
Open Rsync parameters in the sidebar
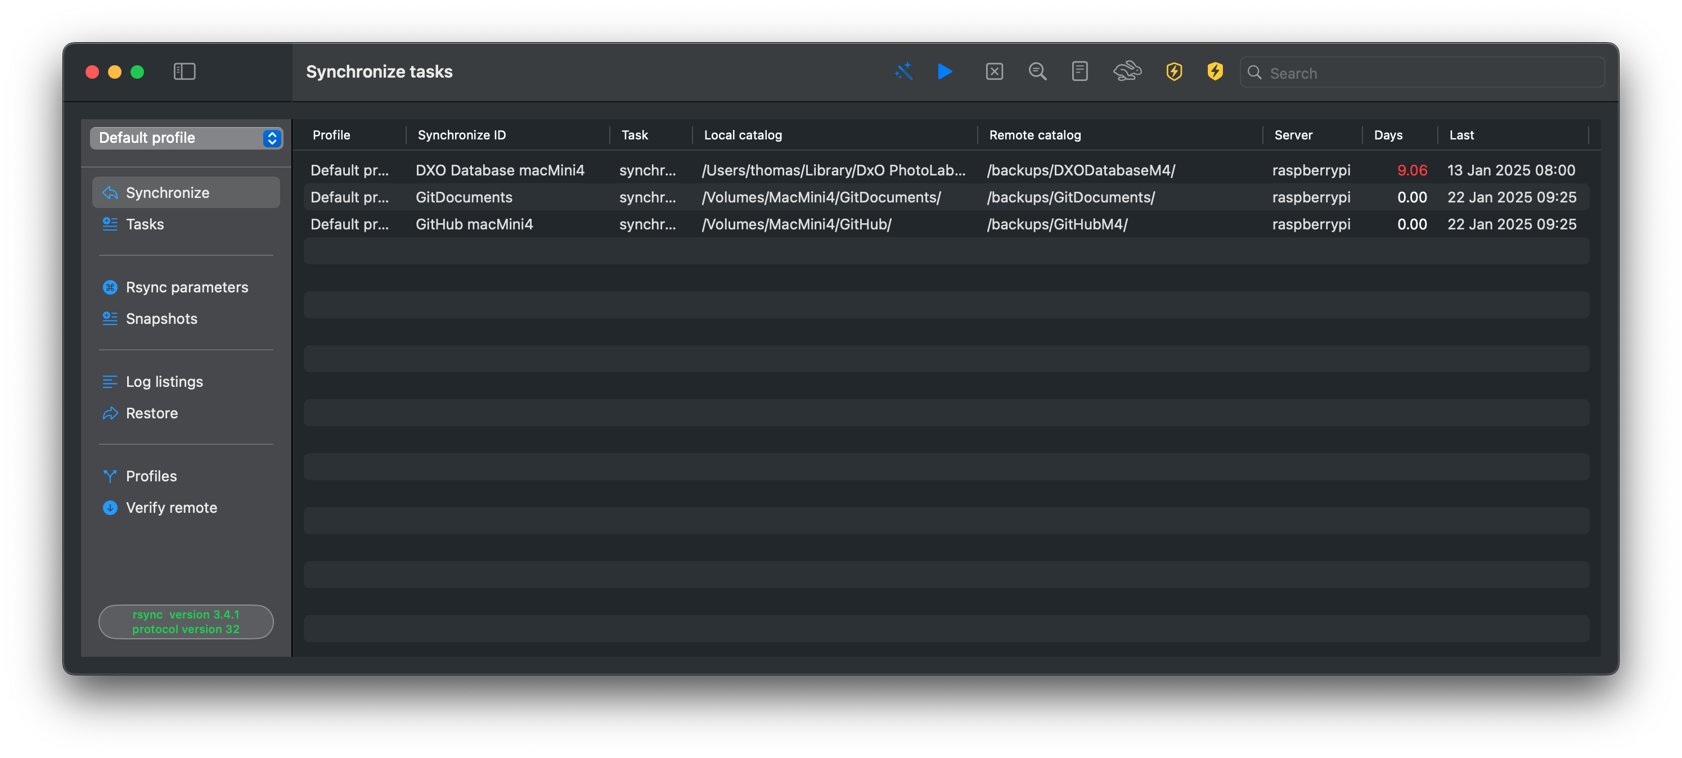tap(186, 287)
